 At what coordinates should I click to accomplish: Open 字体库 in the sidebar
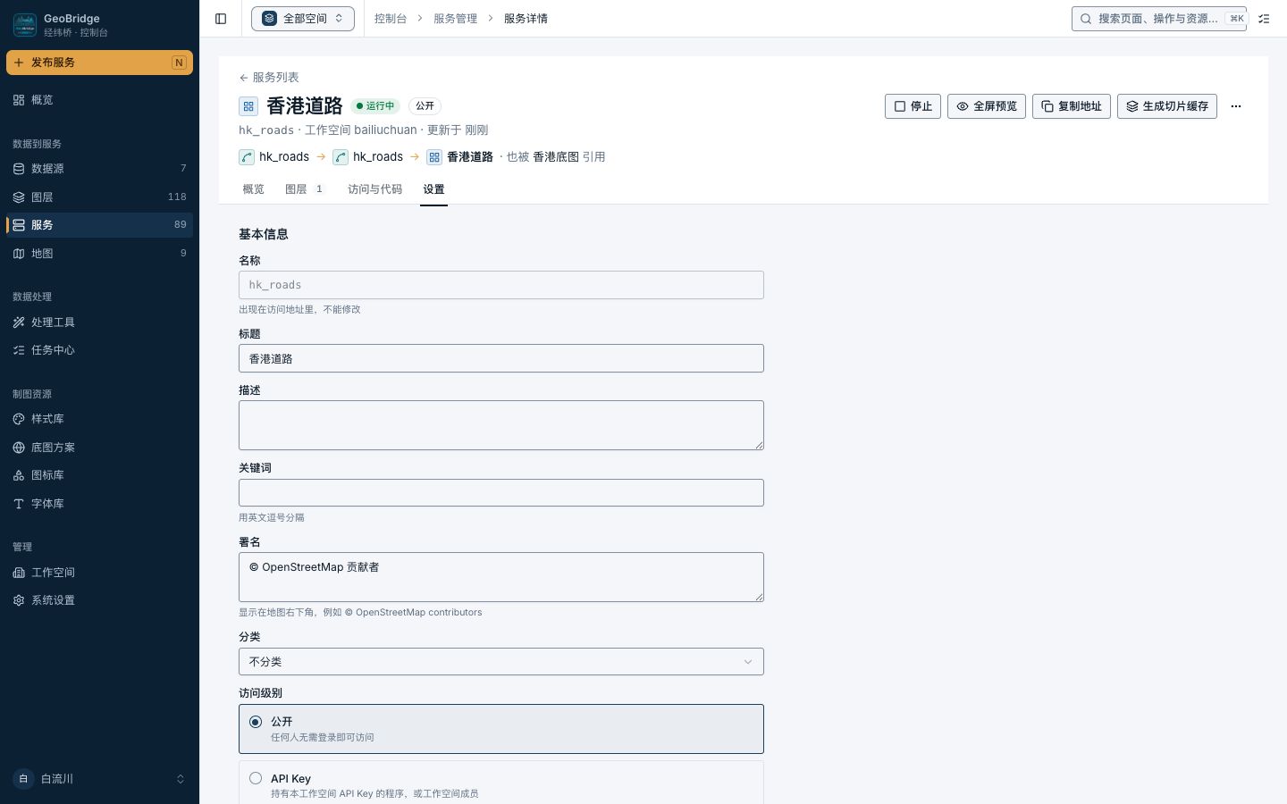(x=99, y=504)
